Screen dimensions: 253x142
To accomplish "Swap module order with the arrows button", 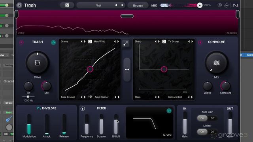I will pyautogui.click(x=127, y=69).
